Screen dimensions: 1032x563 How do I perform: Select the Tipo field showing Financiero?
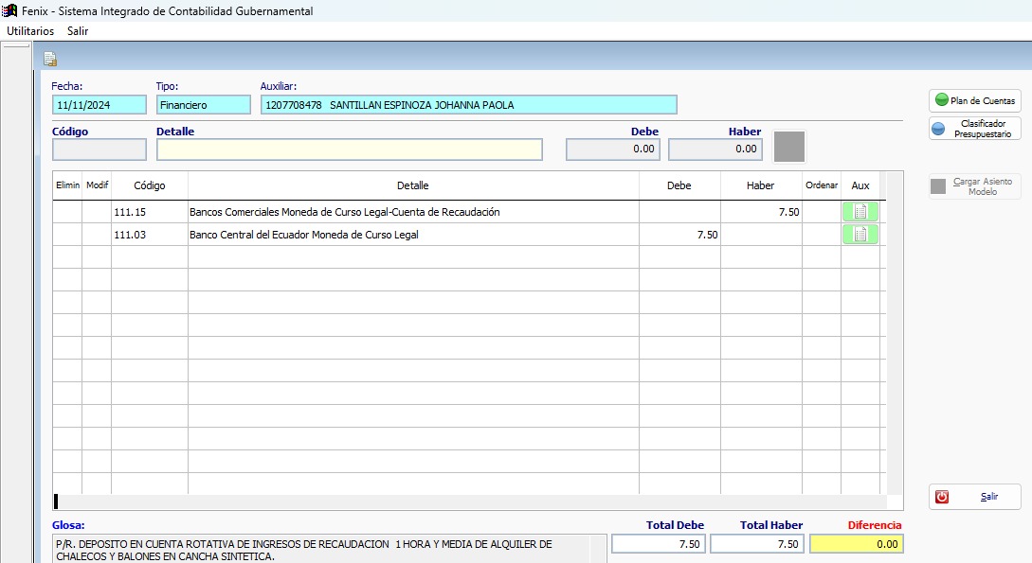(203, 105)
